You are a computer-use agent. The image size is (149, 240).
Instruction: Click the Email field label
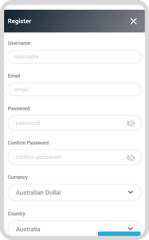click(x=14, y=76)
